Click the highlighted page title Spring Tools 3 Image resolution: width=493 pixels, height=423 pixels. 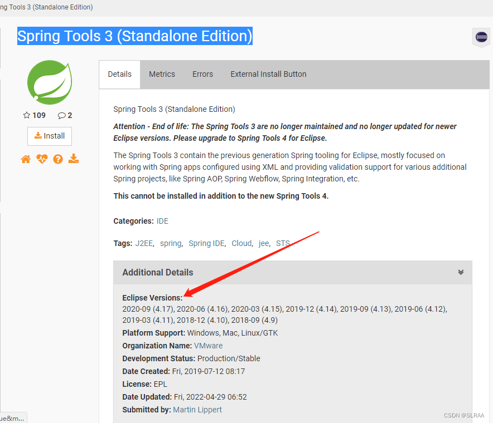click(x=134, y=36)
